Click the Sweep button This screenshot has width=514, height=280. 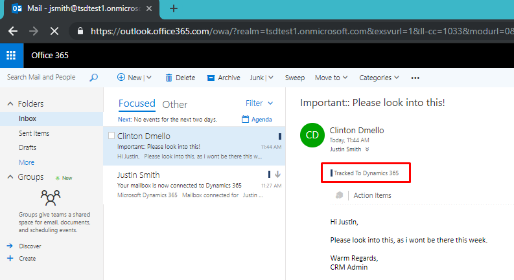pyautogui.click(x=295, y=78)
